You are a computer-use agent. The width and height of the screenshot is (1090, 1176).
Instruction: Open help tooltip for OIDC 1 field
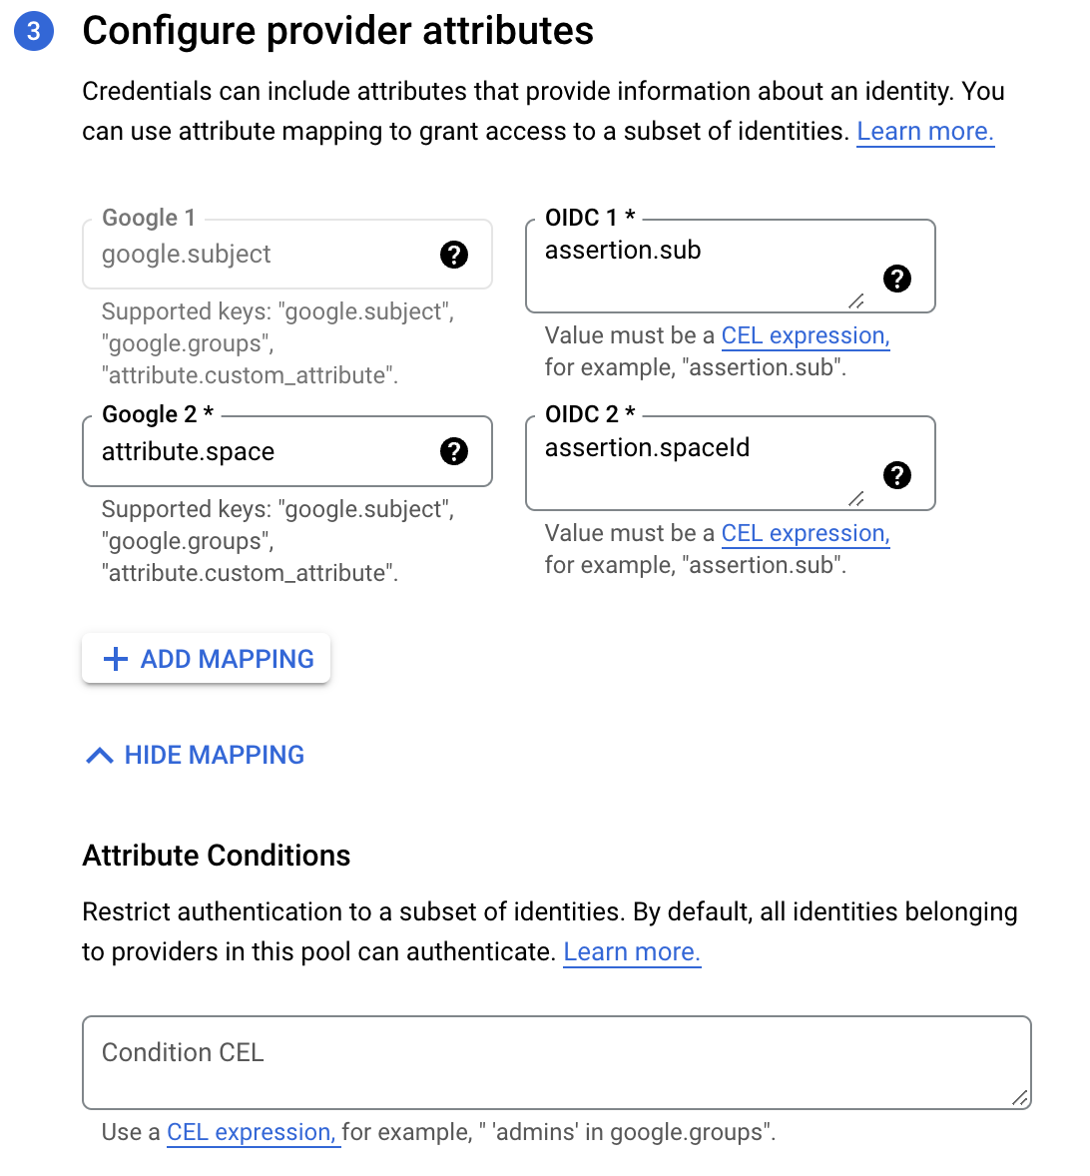pyautogui.click(x=896, y=280)
